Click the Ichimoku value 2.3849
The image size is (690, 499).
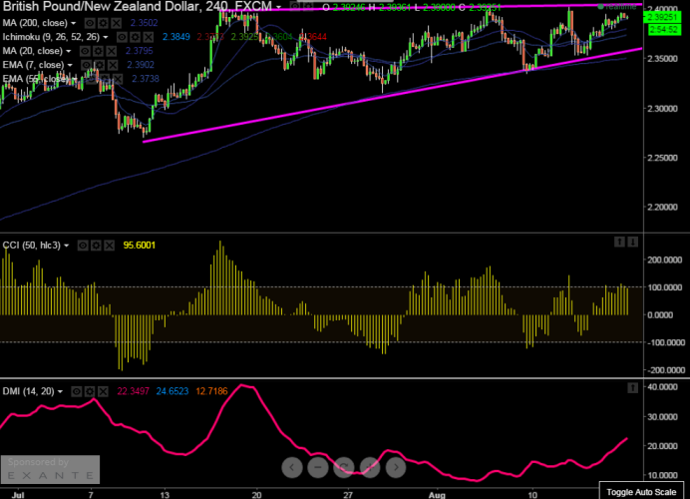(176, 37)
